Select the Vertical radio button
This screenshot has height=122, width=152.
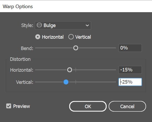tap(71, 37)
